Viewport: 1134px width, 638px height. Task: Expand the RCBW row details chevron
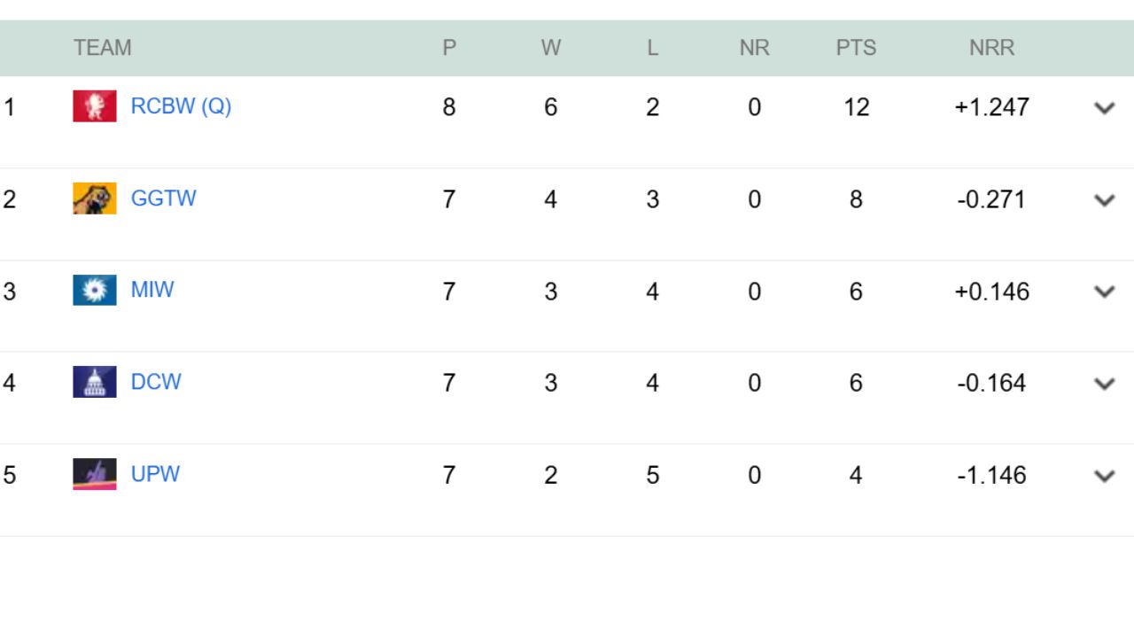[x=1104, y=107]
